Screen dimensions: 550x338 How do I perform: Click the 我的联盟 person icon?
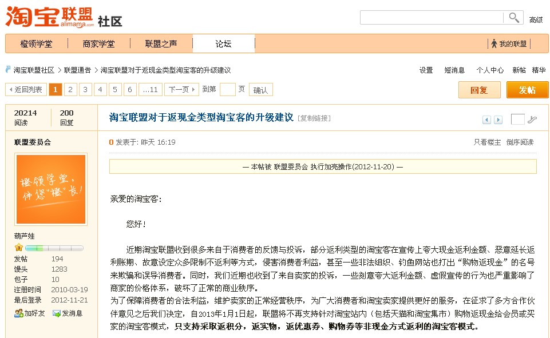[x=494, y=44]
